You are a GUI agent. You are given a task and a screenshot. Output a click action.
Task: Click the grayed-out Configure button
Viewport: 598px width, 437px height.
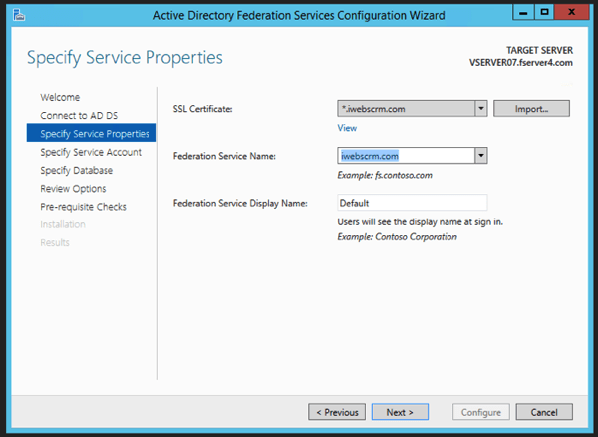click(x=481, y=412)
